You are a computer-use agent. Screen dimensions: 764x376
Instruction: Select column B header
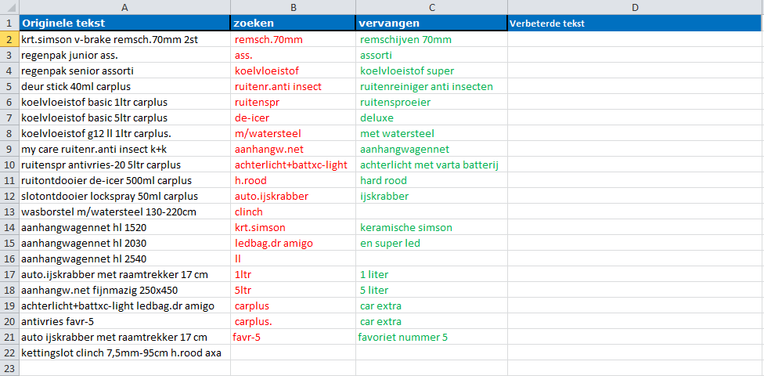pyautogui.click(x=294, y=7)
